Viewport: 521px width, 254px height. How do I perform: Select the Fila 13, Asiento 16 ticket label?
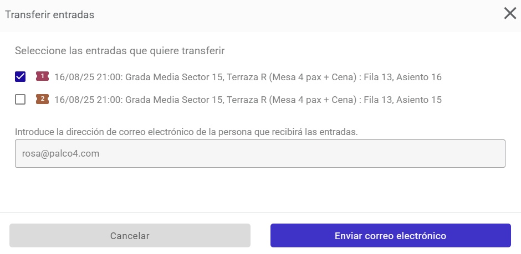(248, 77)
